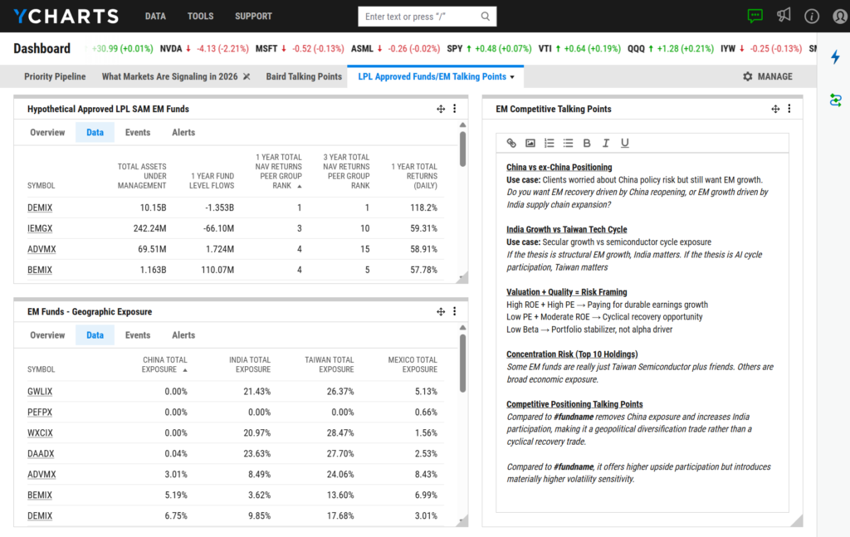Click the megaphone announcements icon in top bar
Screen dimensions: 850x537
point(784,15)
